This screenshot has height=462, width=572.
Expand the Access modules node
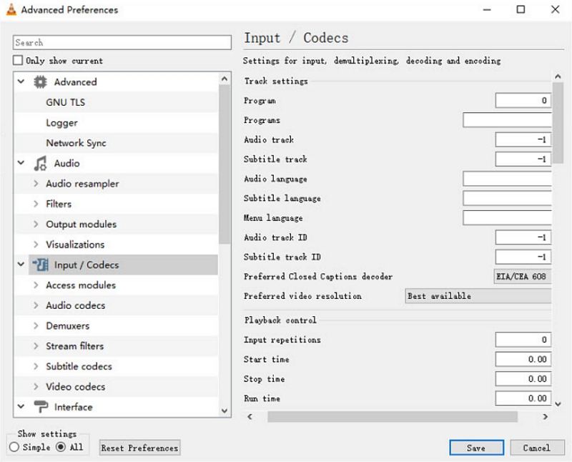36,285
